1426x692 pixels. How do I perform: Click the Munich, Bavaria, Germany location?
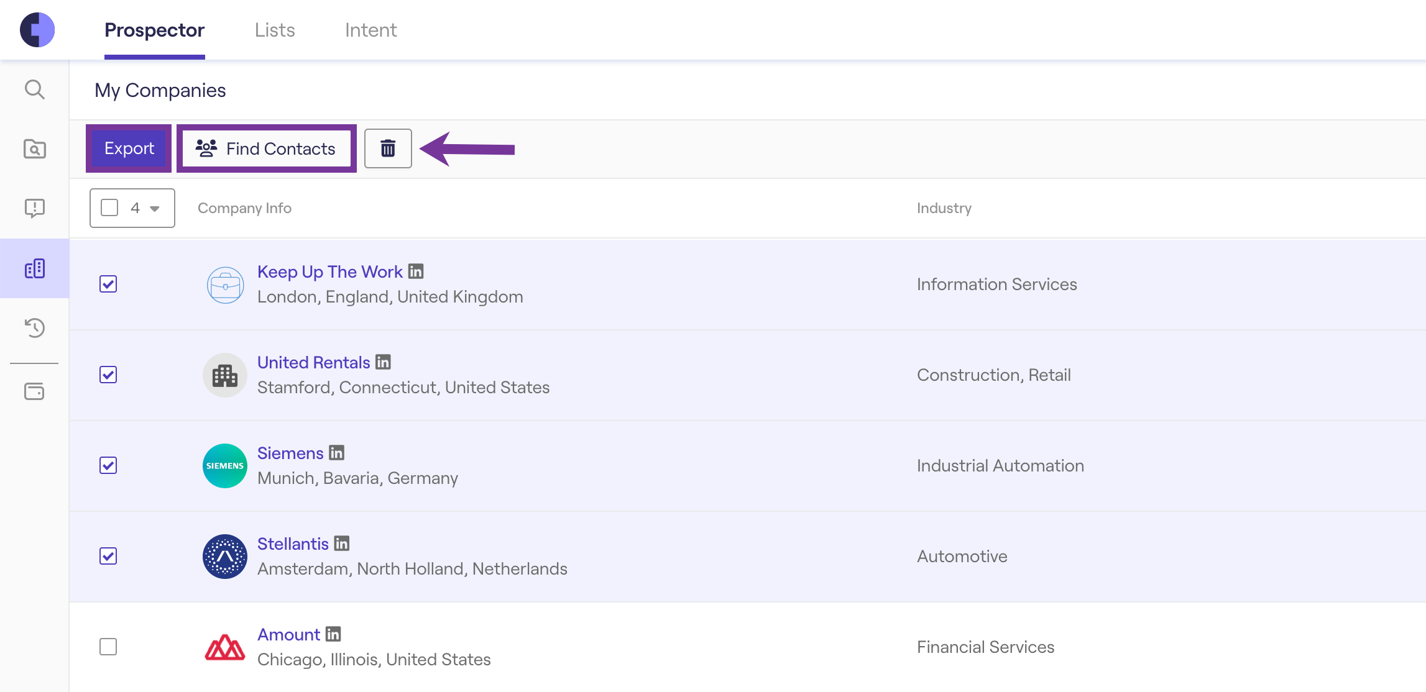point(357,478)
